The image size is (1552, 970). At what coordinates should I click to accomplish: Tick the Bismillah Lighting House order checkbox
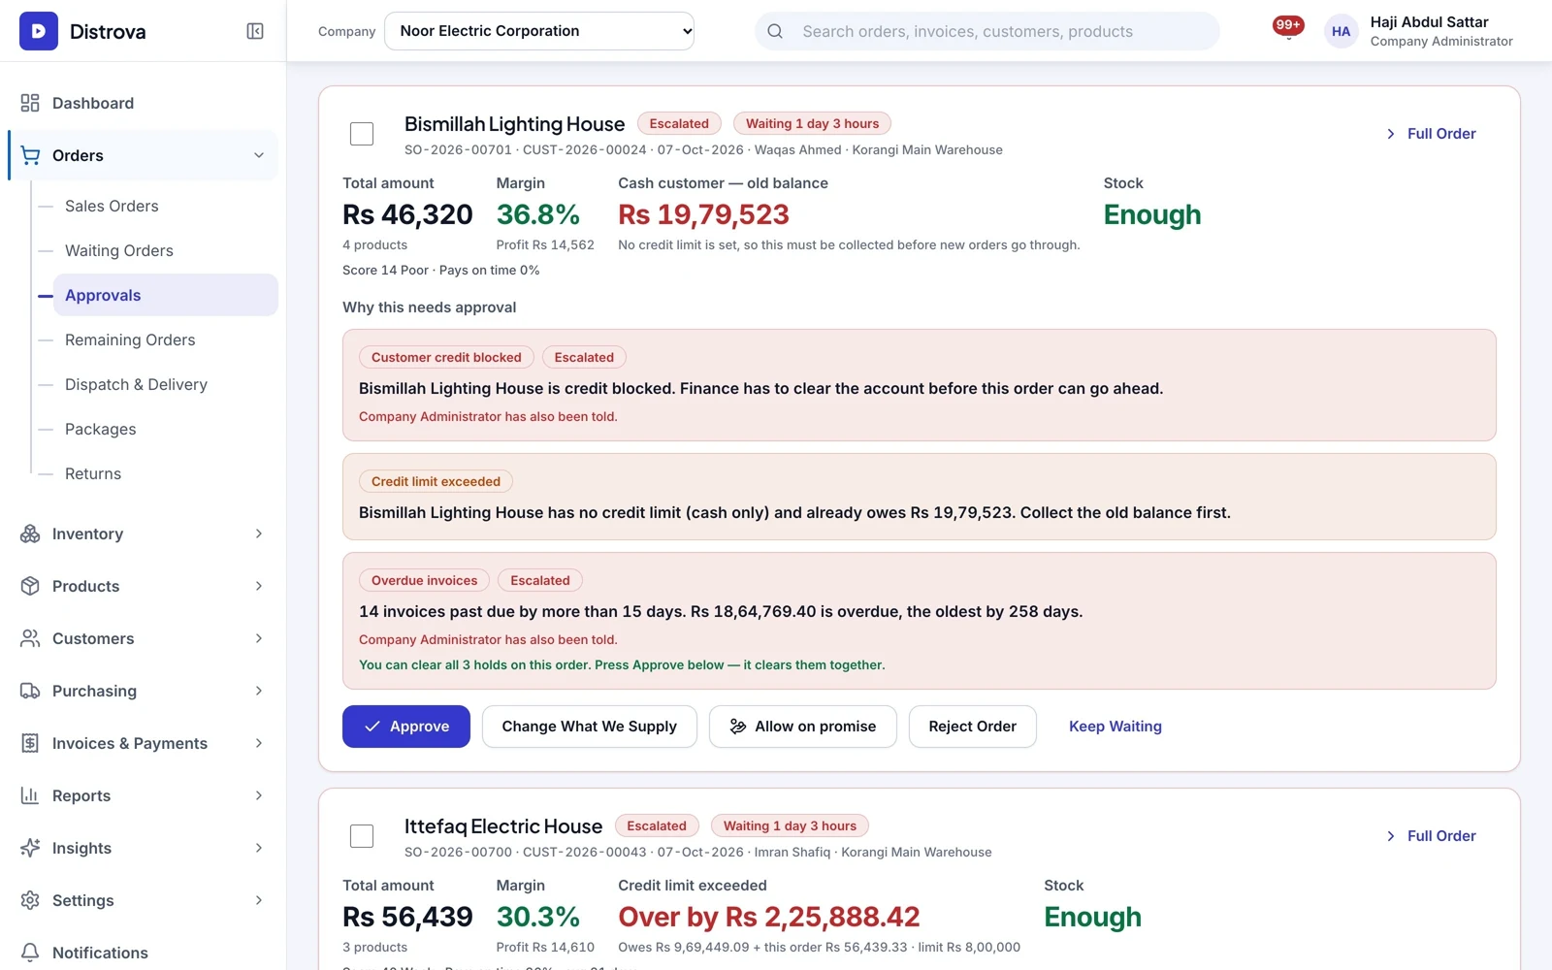click(362, 134)
